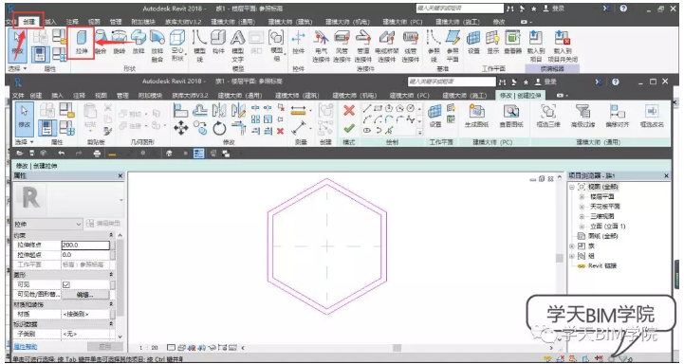Screen dimensions: 684x364
Task: Click the Print icon in quick access bar
Action: pyautogui.click(x=98, y=153)
